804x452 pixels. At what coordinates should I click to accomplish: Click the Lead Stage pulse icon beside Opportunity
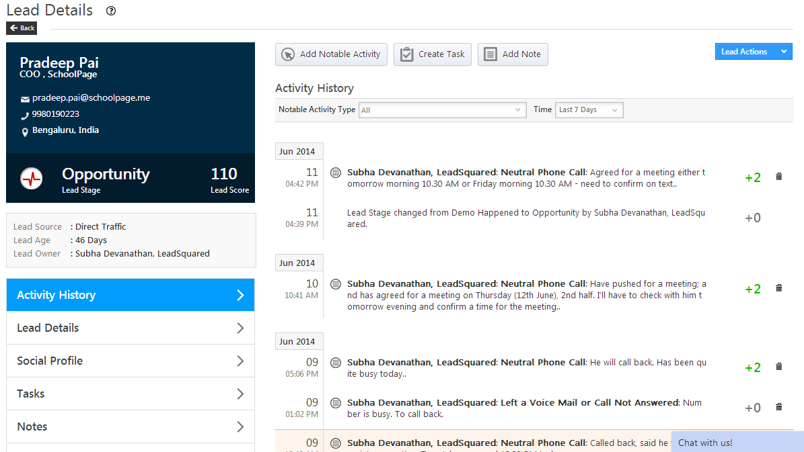tap(32, 177)
